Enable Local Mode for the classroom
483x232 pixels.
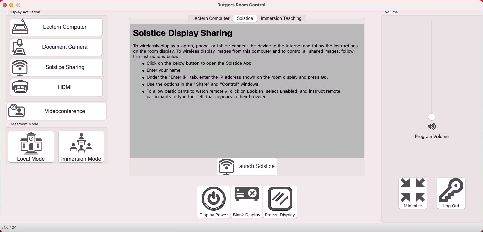click(31, 147)
